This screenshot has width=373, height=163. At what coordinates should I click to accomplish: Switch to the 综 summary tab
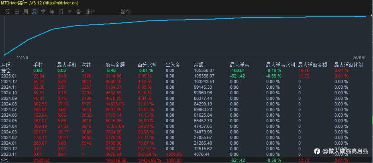click(x=8, y=12)
